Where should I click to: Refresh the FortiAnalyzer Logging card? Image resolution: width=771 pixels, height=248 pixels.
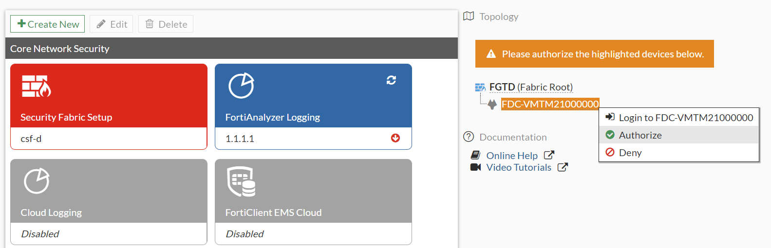tap(391, 80)
